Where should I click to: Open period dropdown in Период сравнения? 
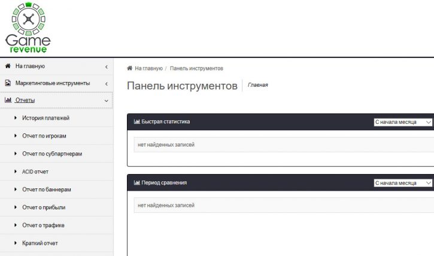pos(403,183)
